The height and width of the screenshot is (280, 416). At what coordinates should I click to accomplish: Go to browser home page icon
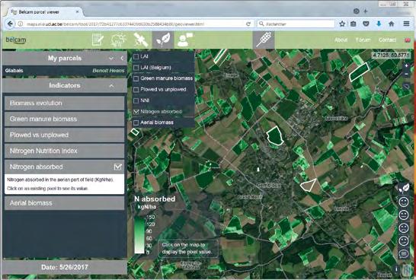tap(392, 24)
